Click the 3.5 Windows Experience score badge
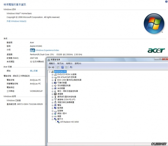Screen dimensions: 168x146 pos(32,50)
